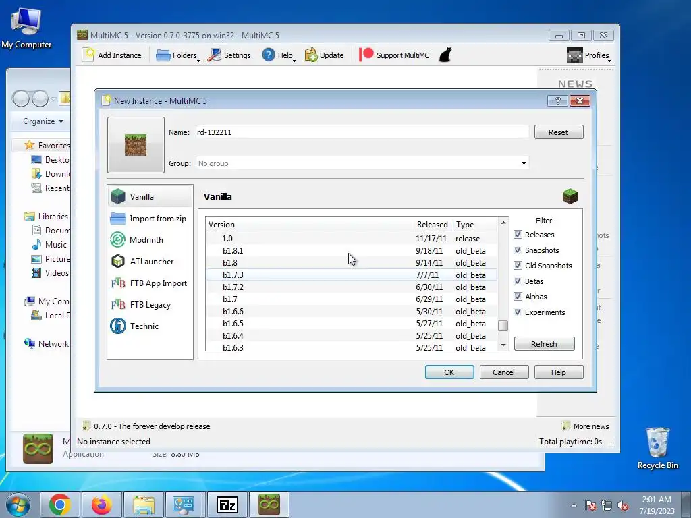Click the Update toolbar button

(x=325, y=55)
